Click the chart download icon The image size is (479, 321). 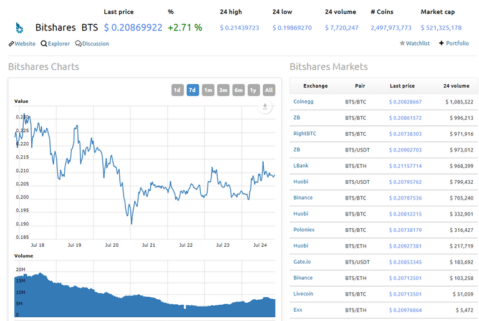(x=265, y=107)
